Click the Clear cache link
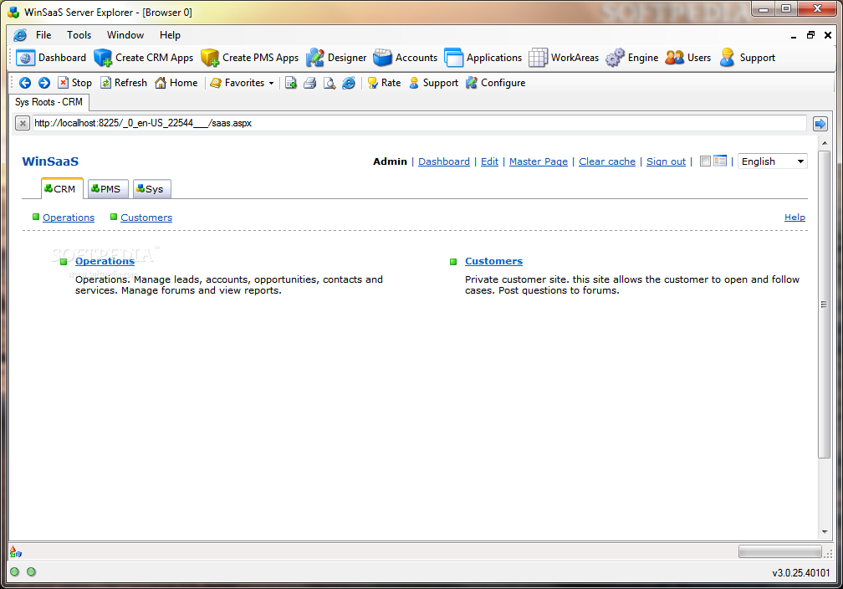This screenshot has height=589, width=843. [x=607, y=161]
